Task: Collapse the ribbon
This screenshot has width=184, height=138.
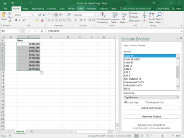Action: pyautogui.click(x=181, y=26)
